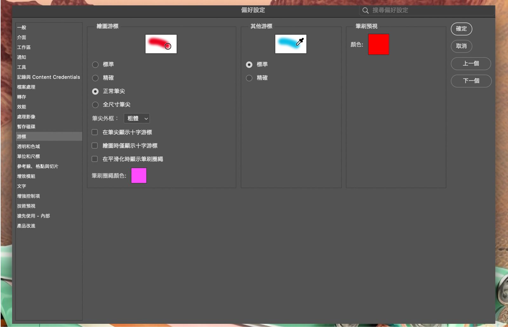
Task: Open the magenta 筆刷圈繩顏色 swatch
Action: tap(139, 176)
